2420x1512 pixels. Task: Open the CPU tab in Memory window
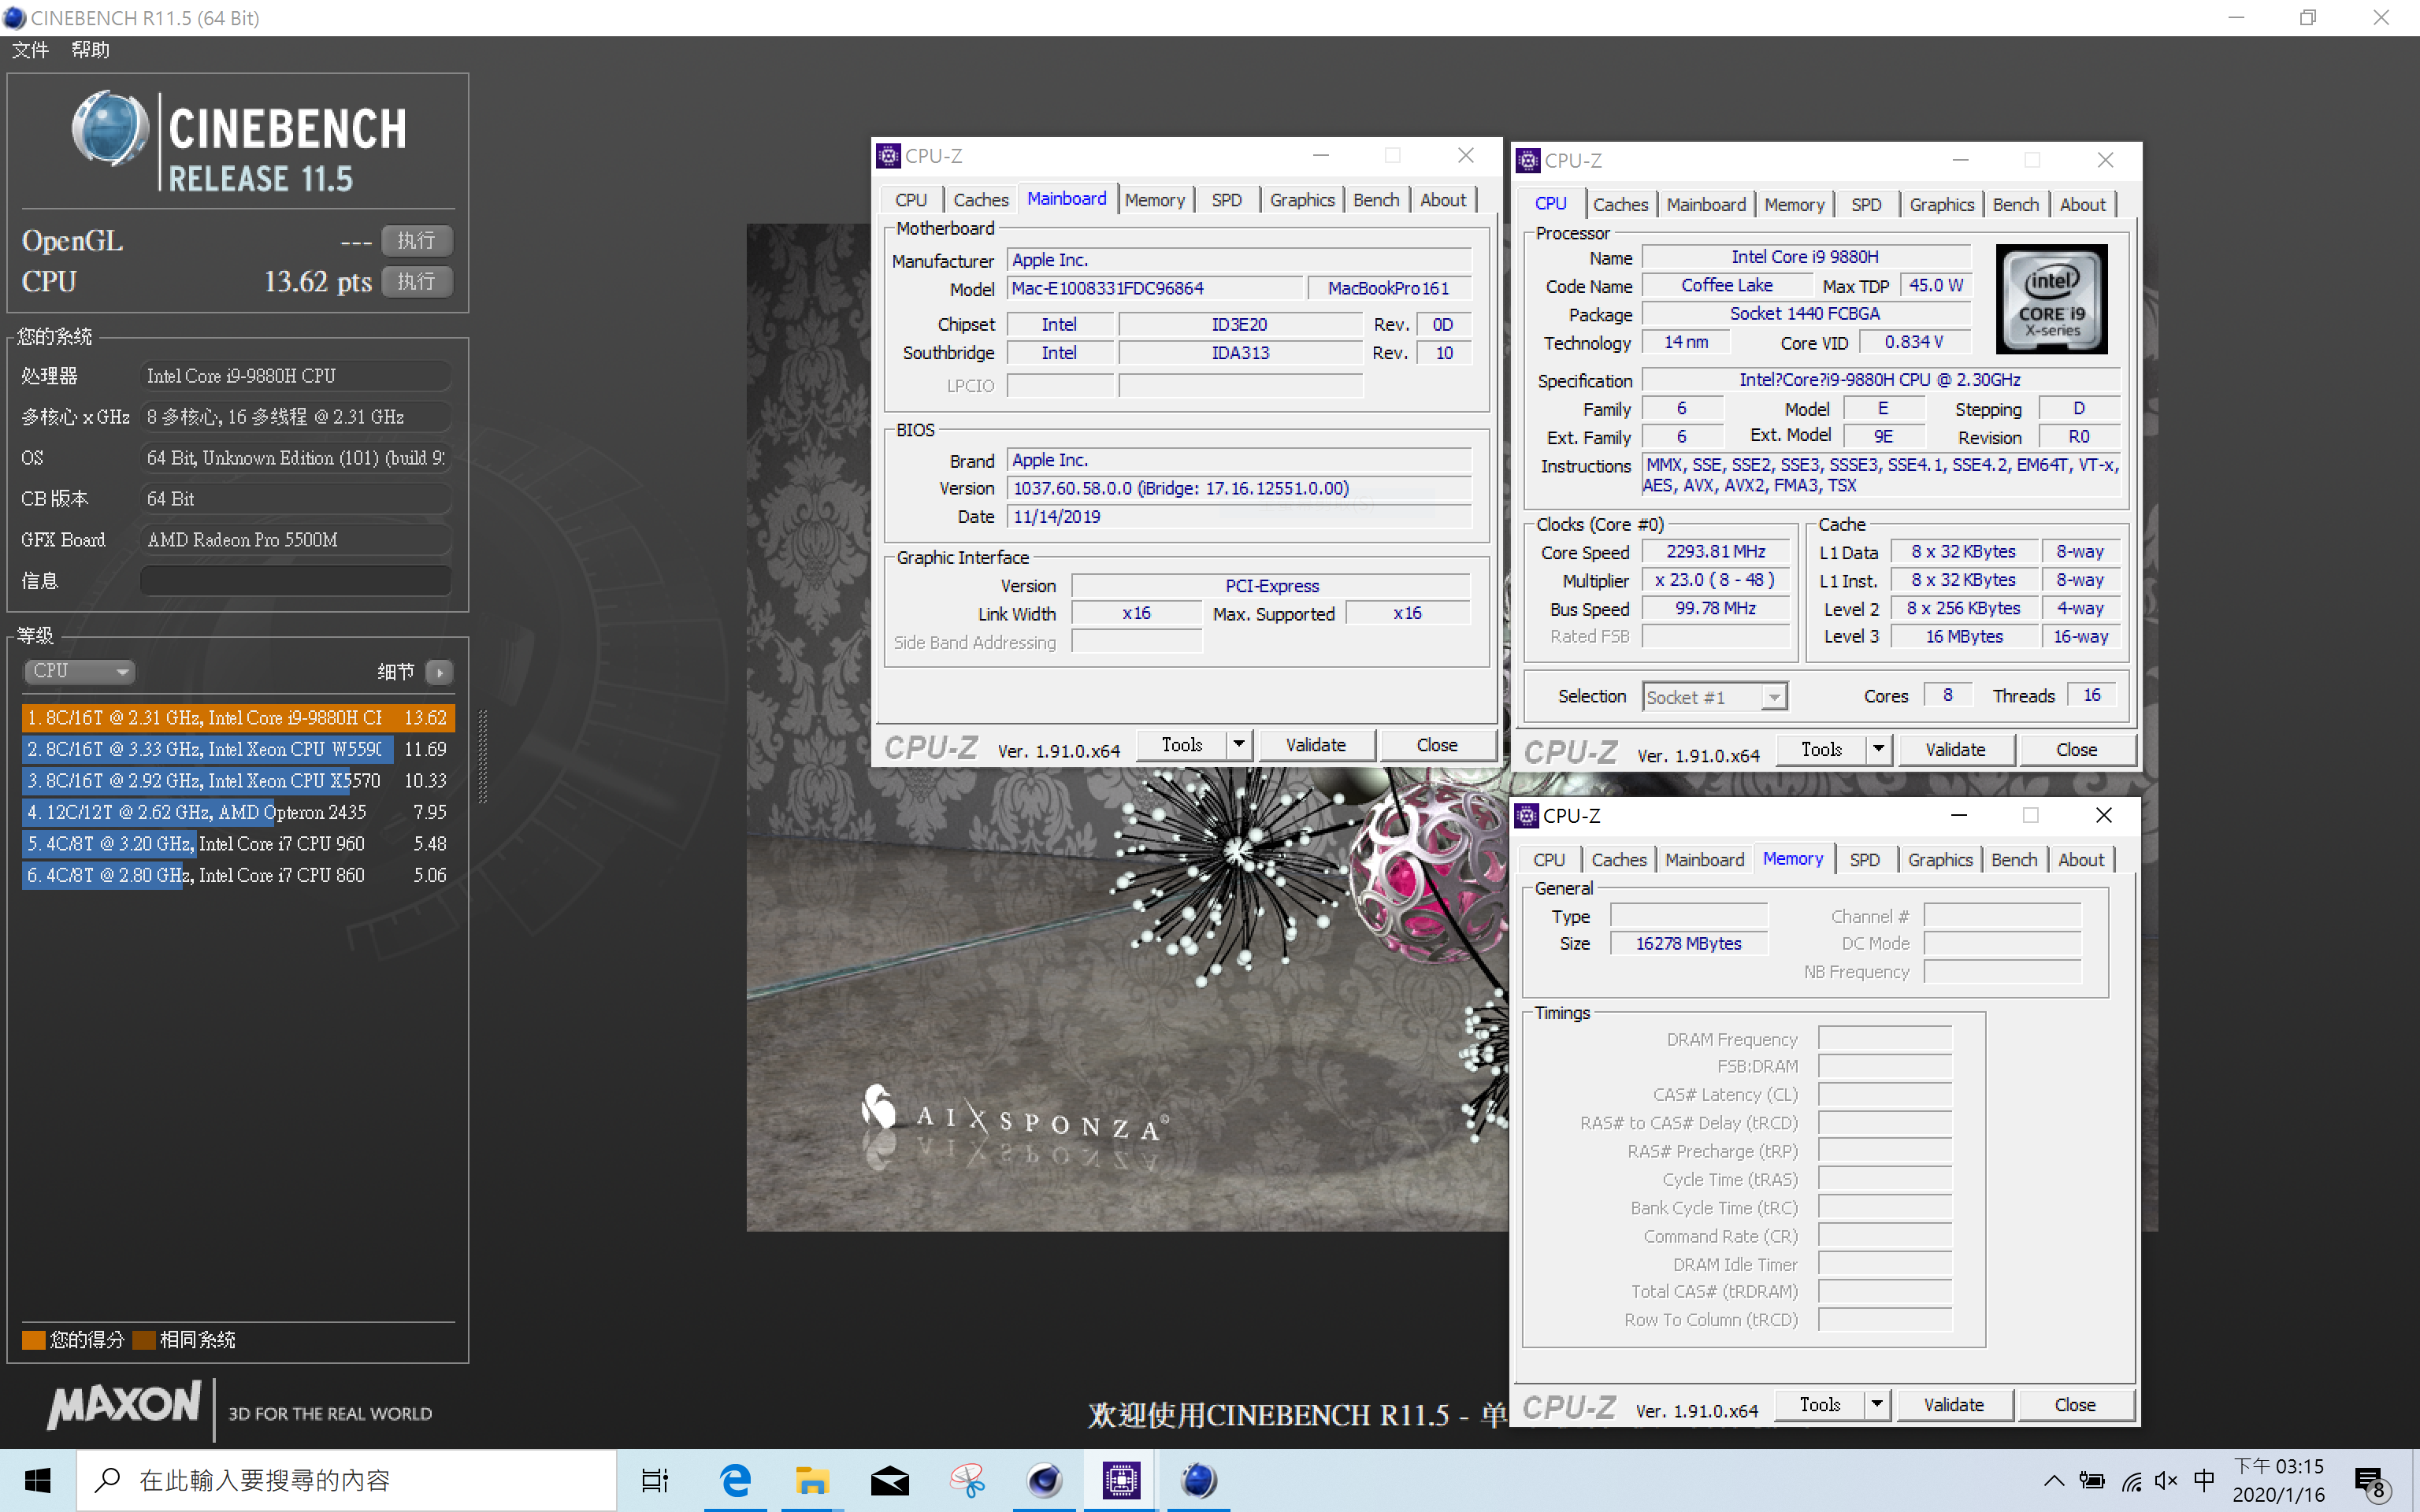coord(1548,859)
